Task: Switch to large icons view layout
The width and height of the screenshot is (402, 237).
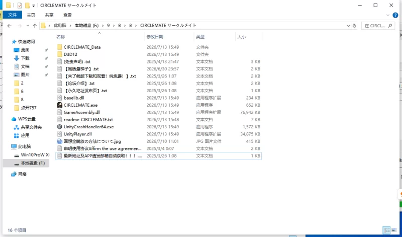Action: point(394,230)
